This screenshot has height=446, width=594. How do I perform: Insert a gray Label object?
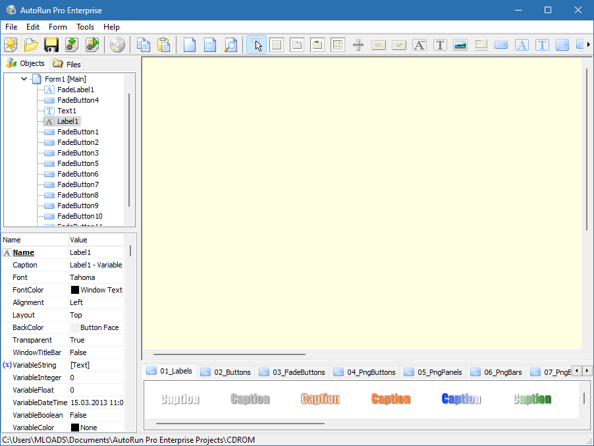point(419,45)
